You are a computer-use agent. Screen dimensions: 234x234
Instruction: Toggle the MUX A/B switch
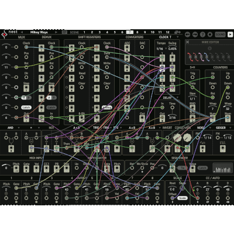[x=26, y=98]
